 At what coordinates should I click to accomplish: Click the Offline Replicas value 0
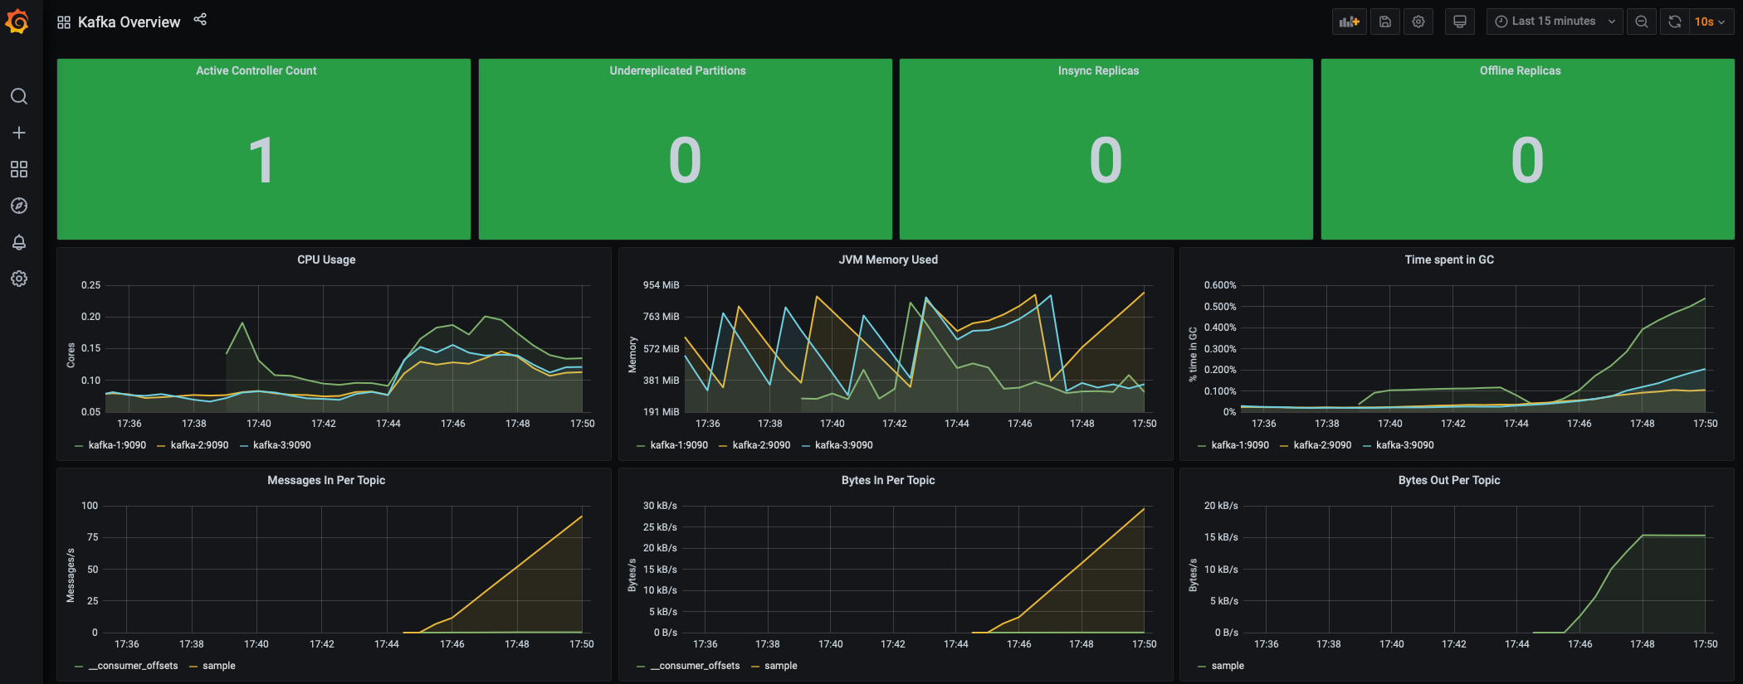coord(1527,160)
